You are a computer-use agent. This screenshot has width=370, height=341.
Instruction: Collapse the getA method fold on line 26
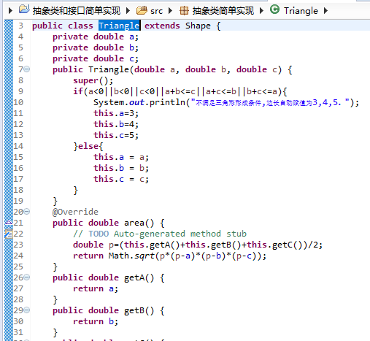coord(27,277)
